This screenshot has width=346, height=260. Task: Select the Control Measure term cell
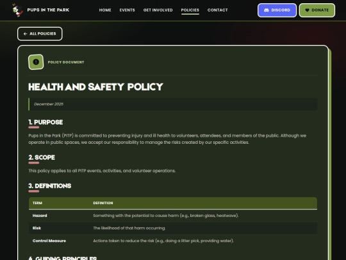click(49, 241)
